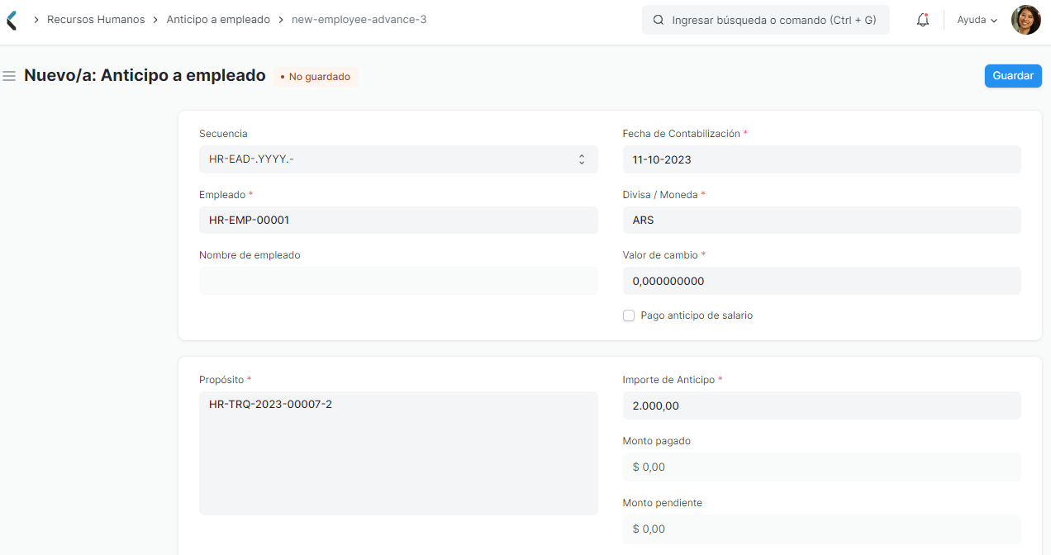Image resolution: width=1051 pixels, height=555 pixels.
Task: Open notifications bell icon
Action: pos(923,20)
